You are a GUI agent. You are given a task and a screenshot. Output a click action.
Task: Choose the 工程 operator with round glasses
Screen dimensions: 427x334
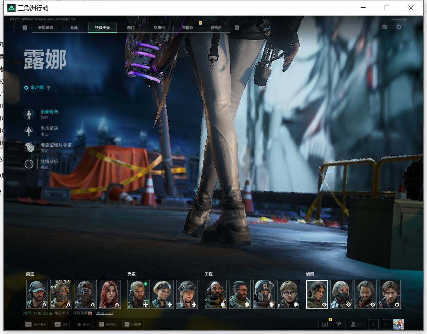pyautogui.click(x=288, y=294)
